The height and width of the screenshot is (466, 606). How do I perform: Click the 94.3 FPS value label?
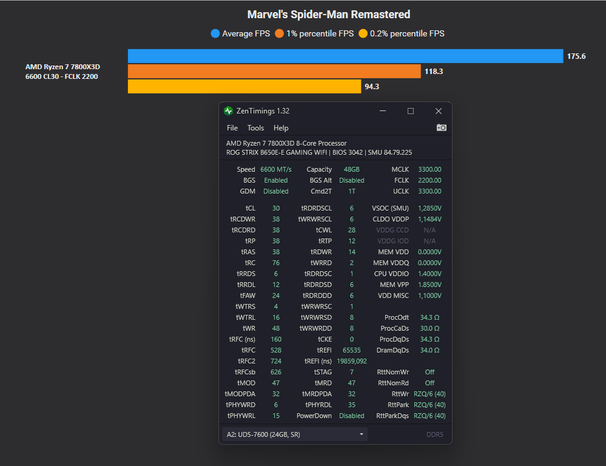click(x=372, y=86)
